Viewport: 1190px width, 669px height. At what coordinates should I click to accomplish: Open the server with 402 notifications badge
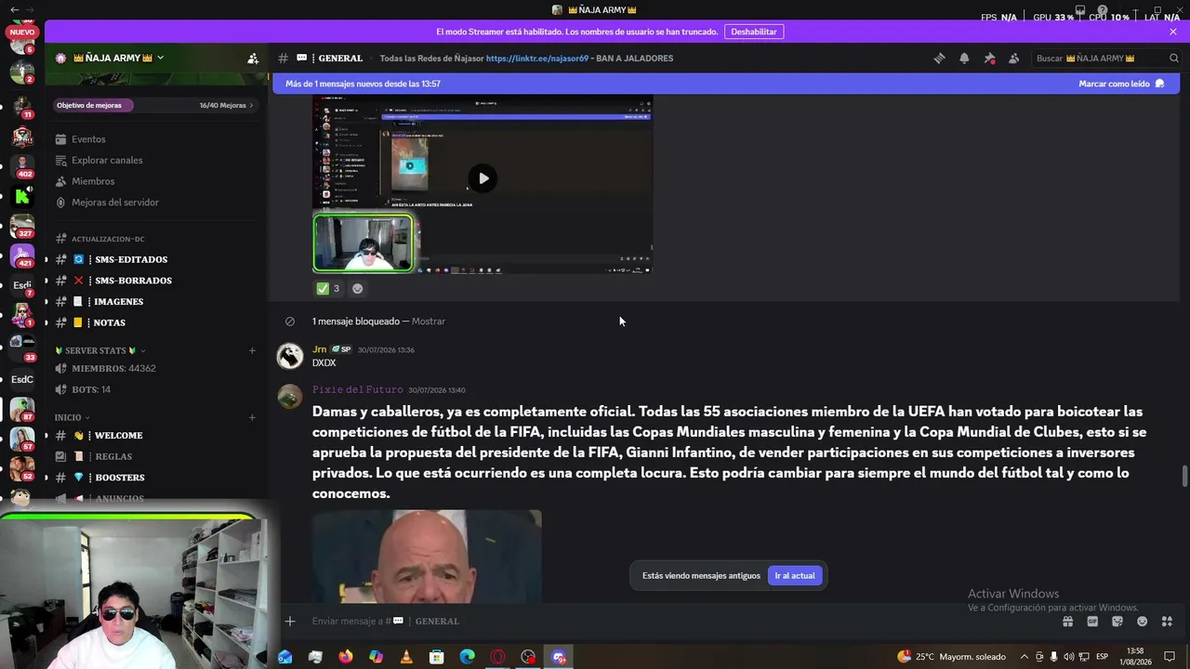(x=22, y=167)
